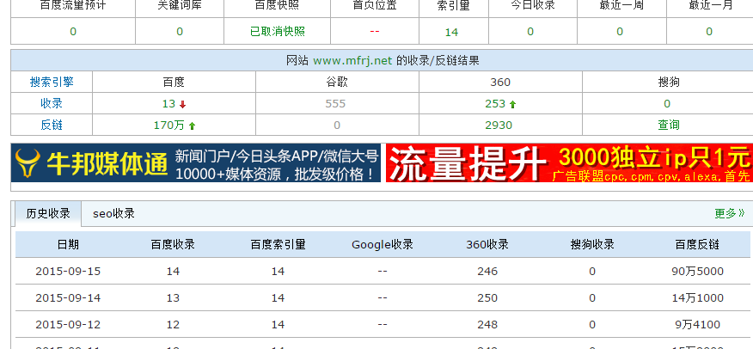Open the 更多 link
Viewport: 753px width, 349px height.
[x=729, y=213]
